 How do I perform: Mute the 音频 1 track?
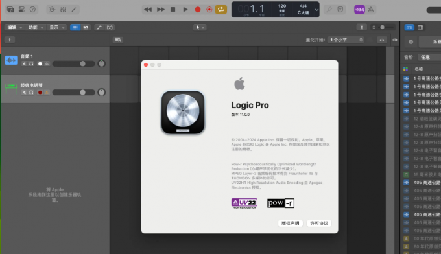click(x=24, y=64)
